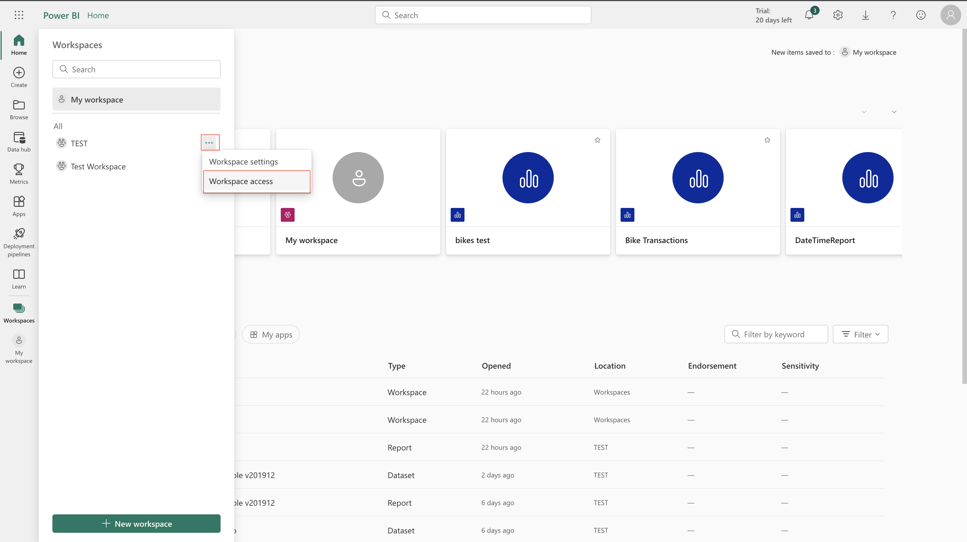Select Workspace settings from context menu
Screen dimensions: 967x542
coord(257,162)
